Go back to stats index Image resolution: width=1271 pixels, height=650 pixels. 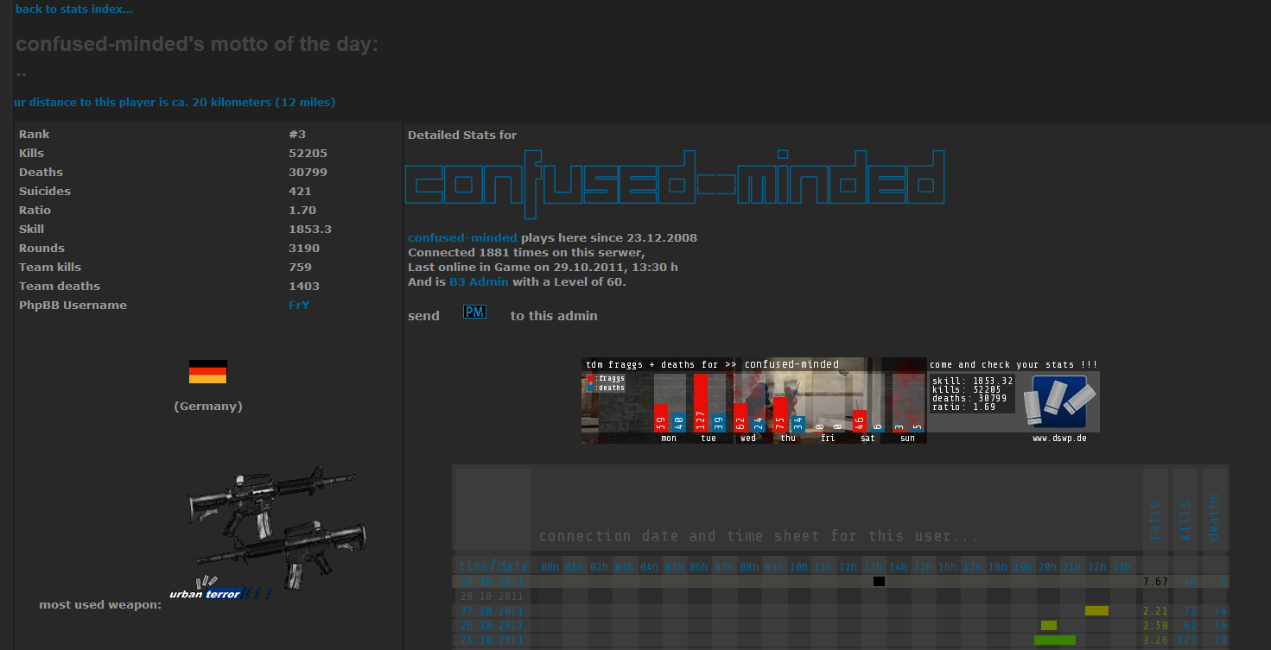[74, 9]
